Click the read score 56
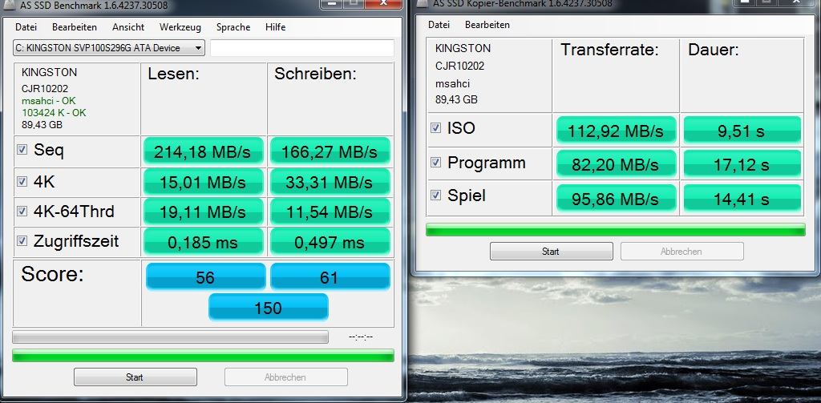This screenshot has width=821, height=403. [x=205, y=276]
